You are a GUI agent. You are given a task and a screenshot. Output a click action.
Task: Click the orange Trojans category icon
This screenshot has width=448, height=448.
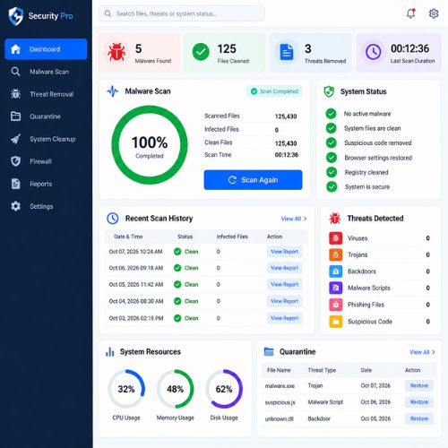(336, 254)
